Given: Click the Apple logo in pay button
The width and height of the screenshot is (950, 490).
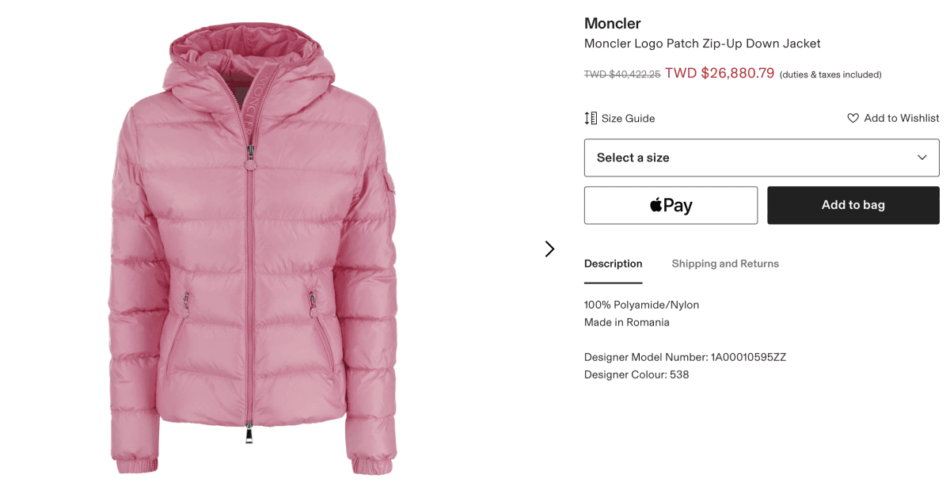Looking at the screenshot, I should click(x=655, y=205).
